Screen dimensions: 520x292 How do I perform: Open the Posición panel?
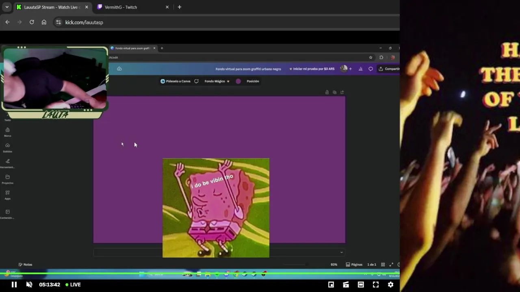click(253, 81)
